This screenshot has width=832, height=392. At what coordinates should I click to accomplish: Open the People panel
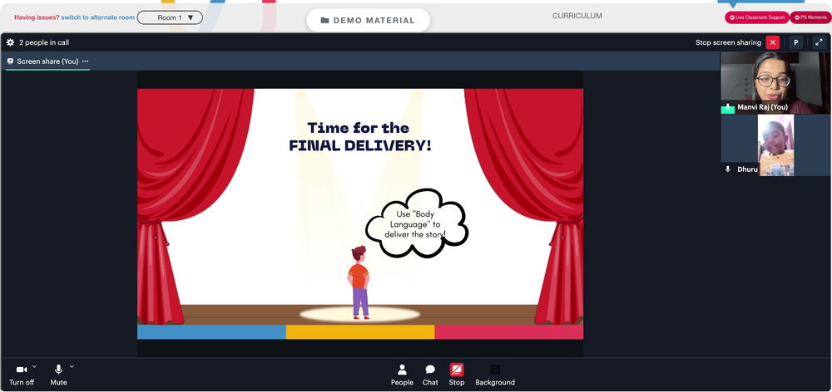click(x=402, y=375)
